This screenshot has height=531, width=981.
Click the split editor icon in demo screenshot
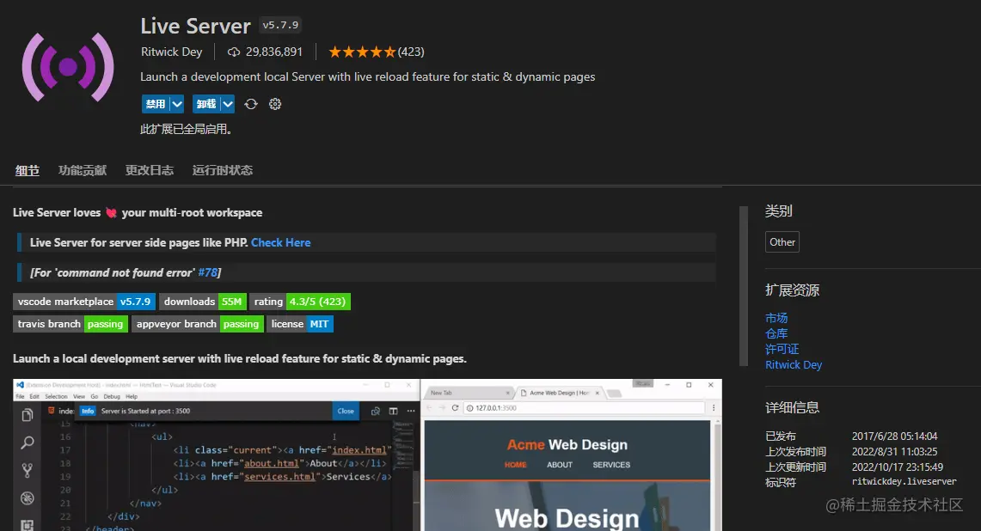pyautogui.click(x=393, y=411)
